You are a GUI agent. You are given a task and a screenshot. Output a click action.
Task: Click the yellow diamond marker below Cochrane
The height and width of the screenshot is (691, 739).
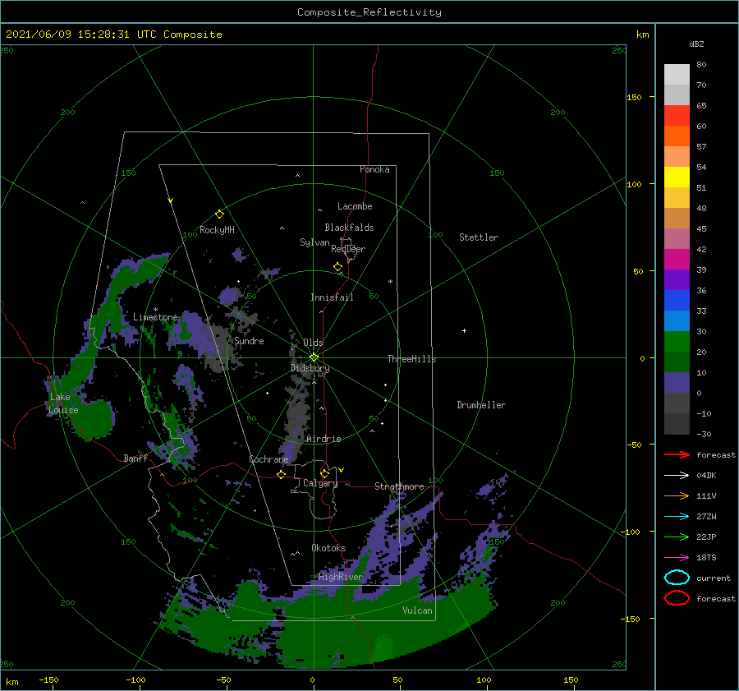pos(281,474)
